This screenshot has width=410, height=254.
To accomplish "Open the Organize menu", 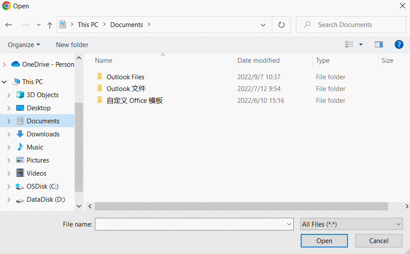I will tap(24, 45).
